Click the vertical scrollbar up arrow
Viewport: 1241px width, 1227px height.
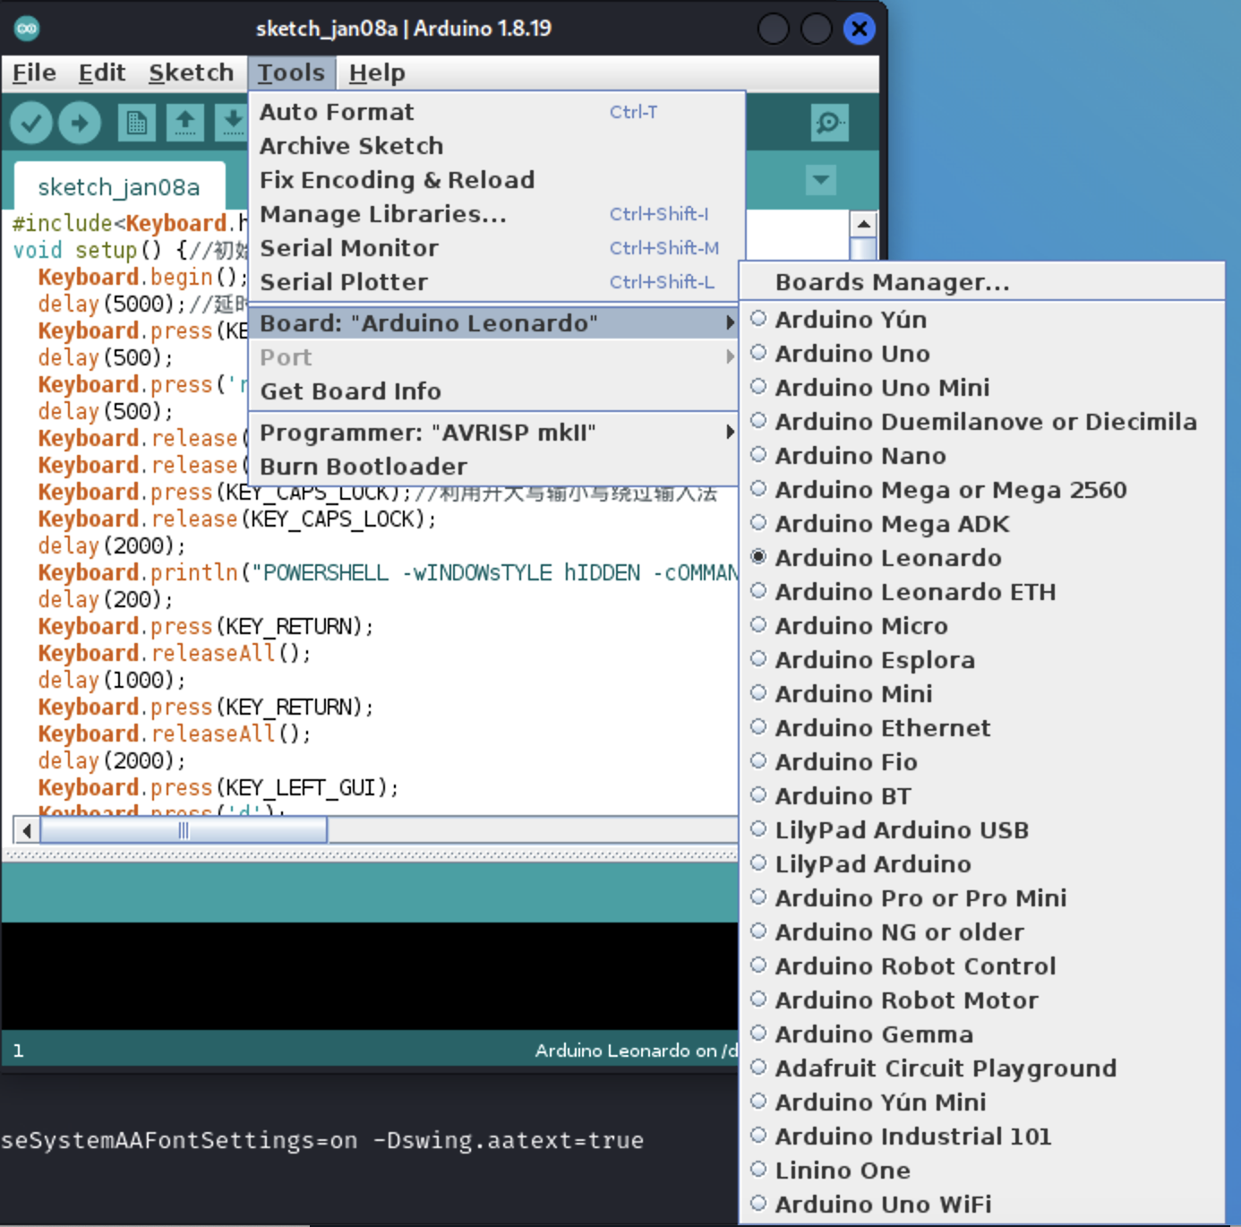pos(862,224)
